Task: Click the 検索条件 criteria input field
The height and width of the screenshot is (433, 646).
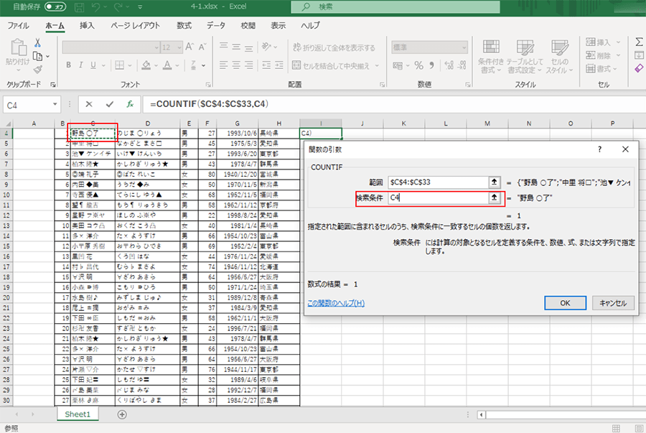Action: [x=438, y=197]
